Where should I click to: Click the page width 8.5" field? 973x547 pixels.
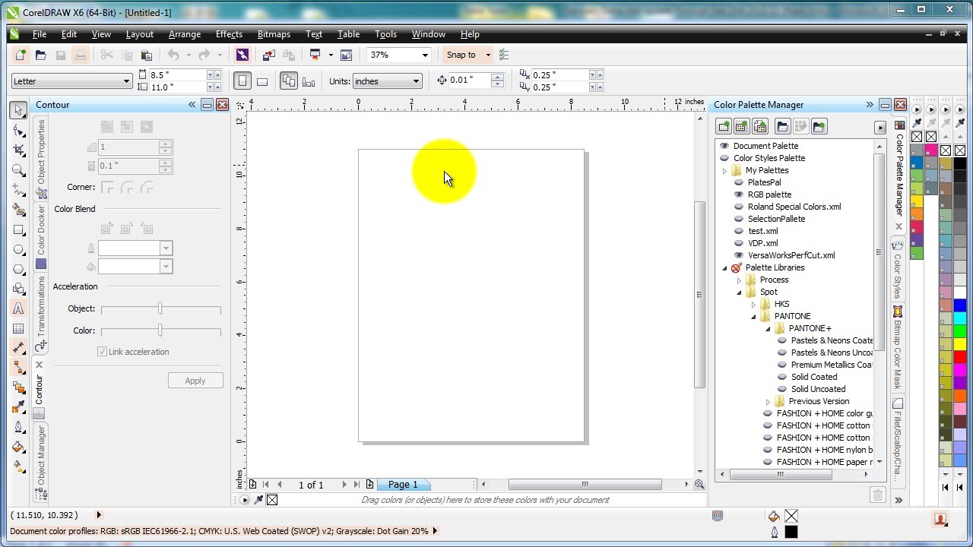click(178, 75)
